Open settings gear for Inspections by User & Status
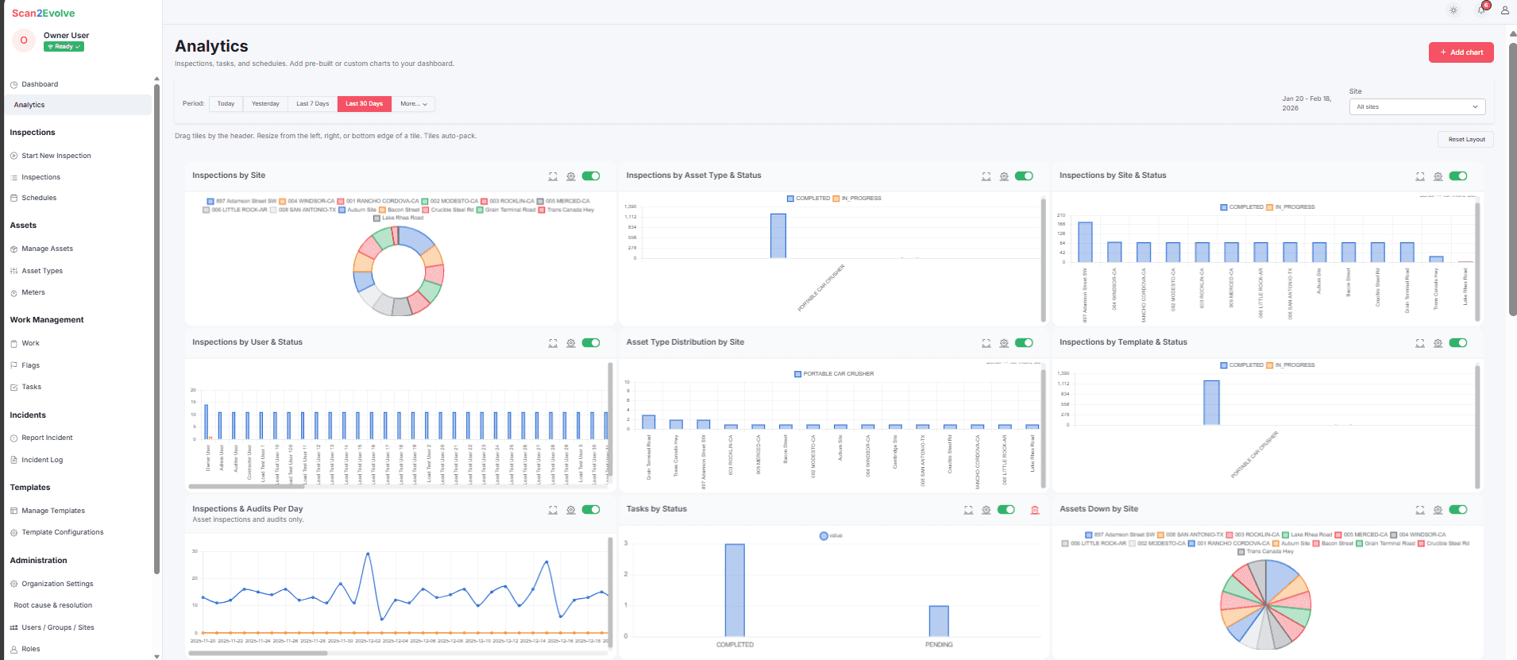Viewport: 1517px width, 660px height. pos(571,343)
